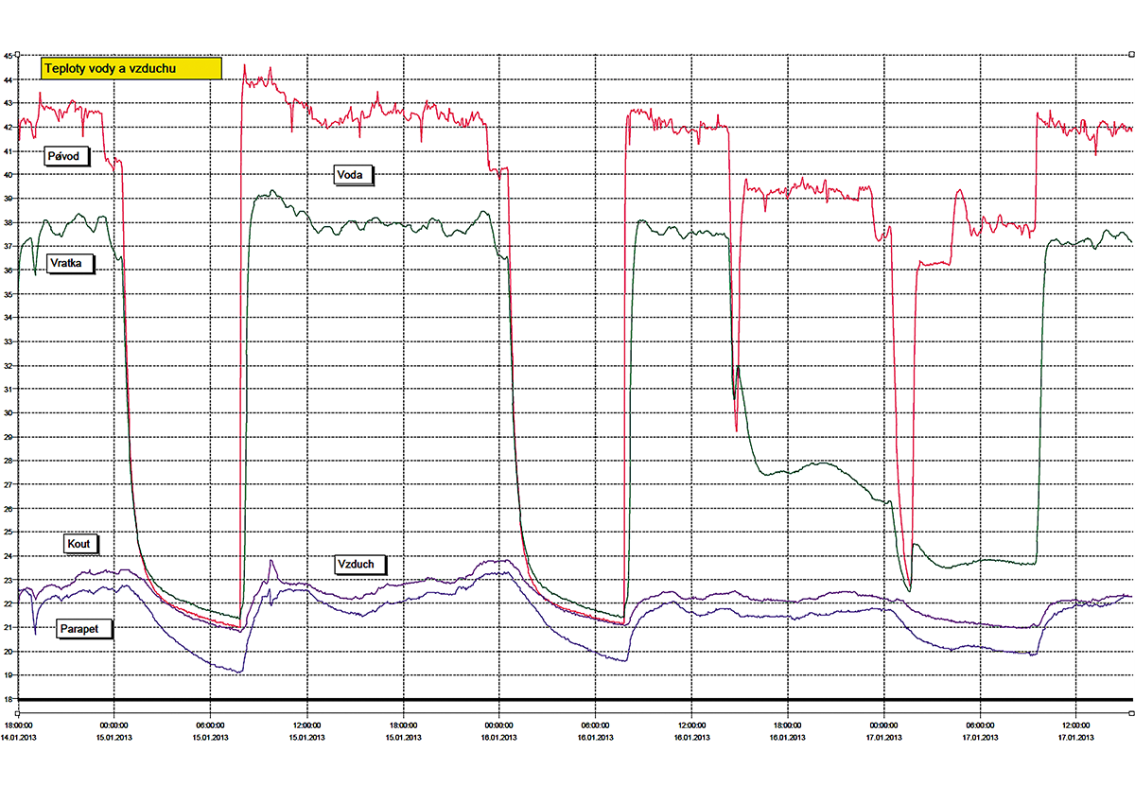Click the y-axis value 30

[8, 413]
